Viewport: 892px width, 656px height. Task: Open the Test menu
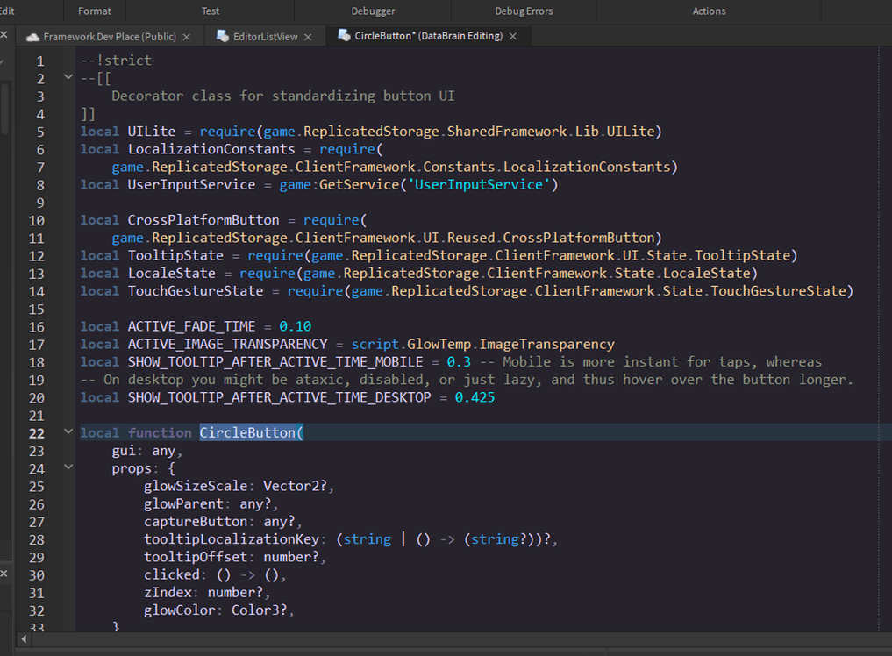click(210, 11)
